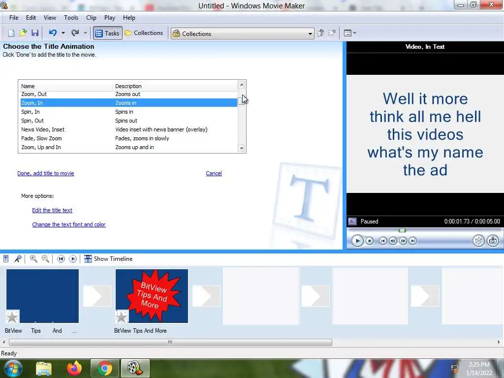504x378 pixels.
Task: Open Firefox from the taskbar
Action: (x=74, y=368)
